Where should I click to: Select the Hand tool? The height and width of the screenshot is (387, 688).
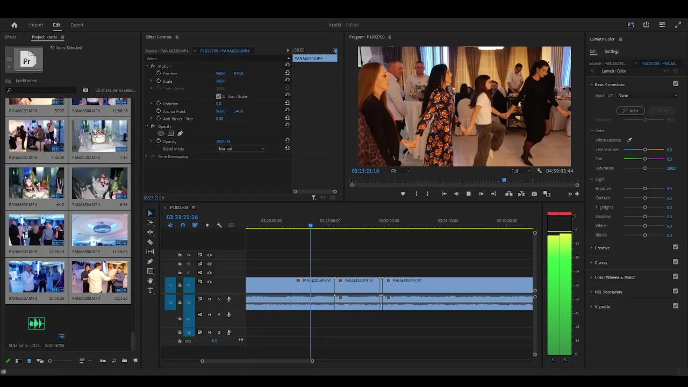[x=150, y=281]
